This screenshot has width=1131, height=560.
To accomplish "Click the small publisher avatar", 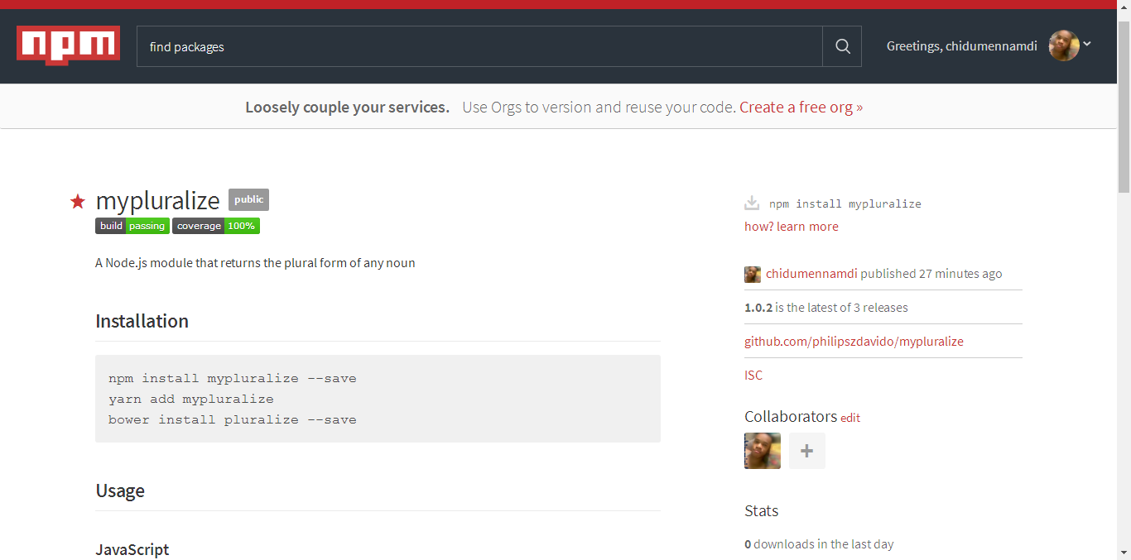I will pyautogui.click(x=753, y=275).
